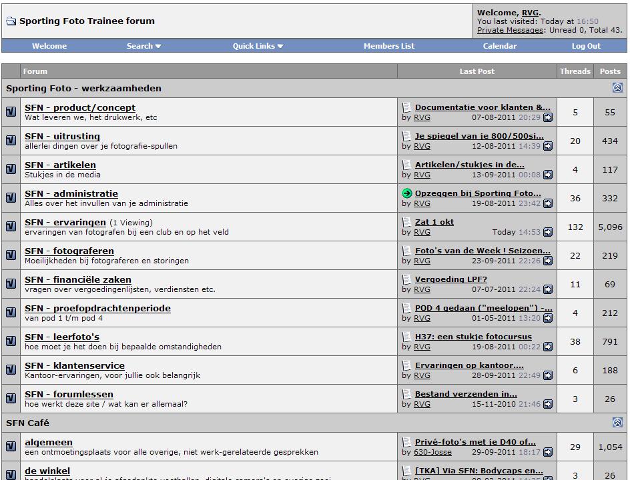Click Log Out in navigation bar
Image resolution: width=630 pixels, height=480 pixels.
pyautogui.click(x=586, y=46)
